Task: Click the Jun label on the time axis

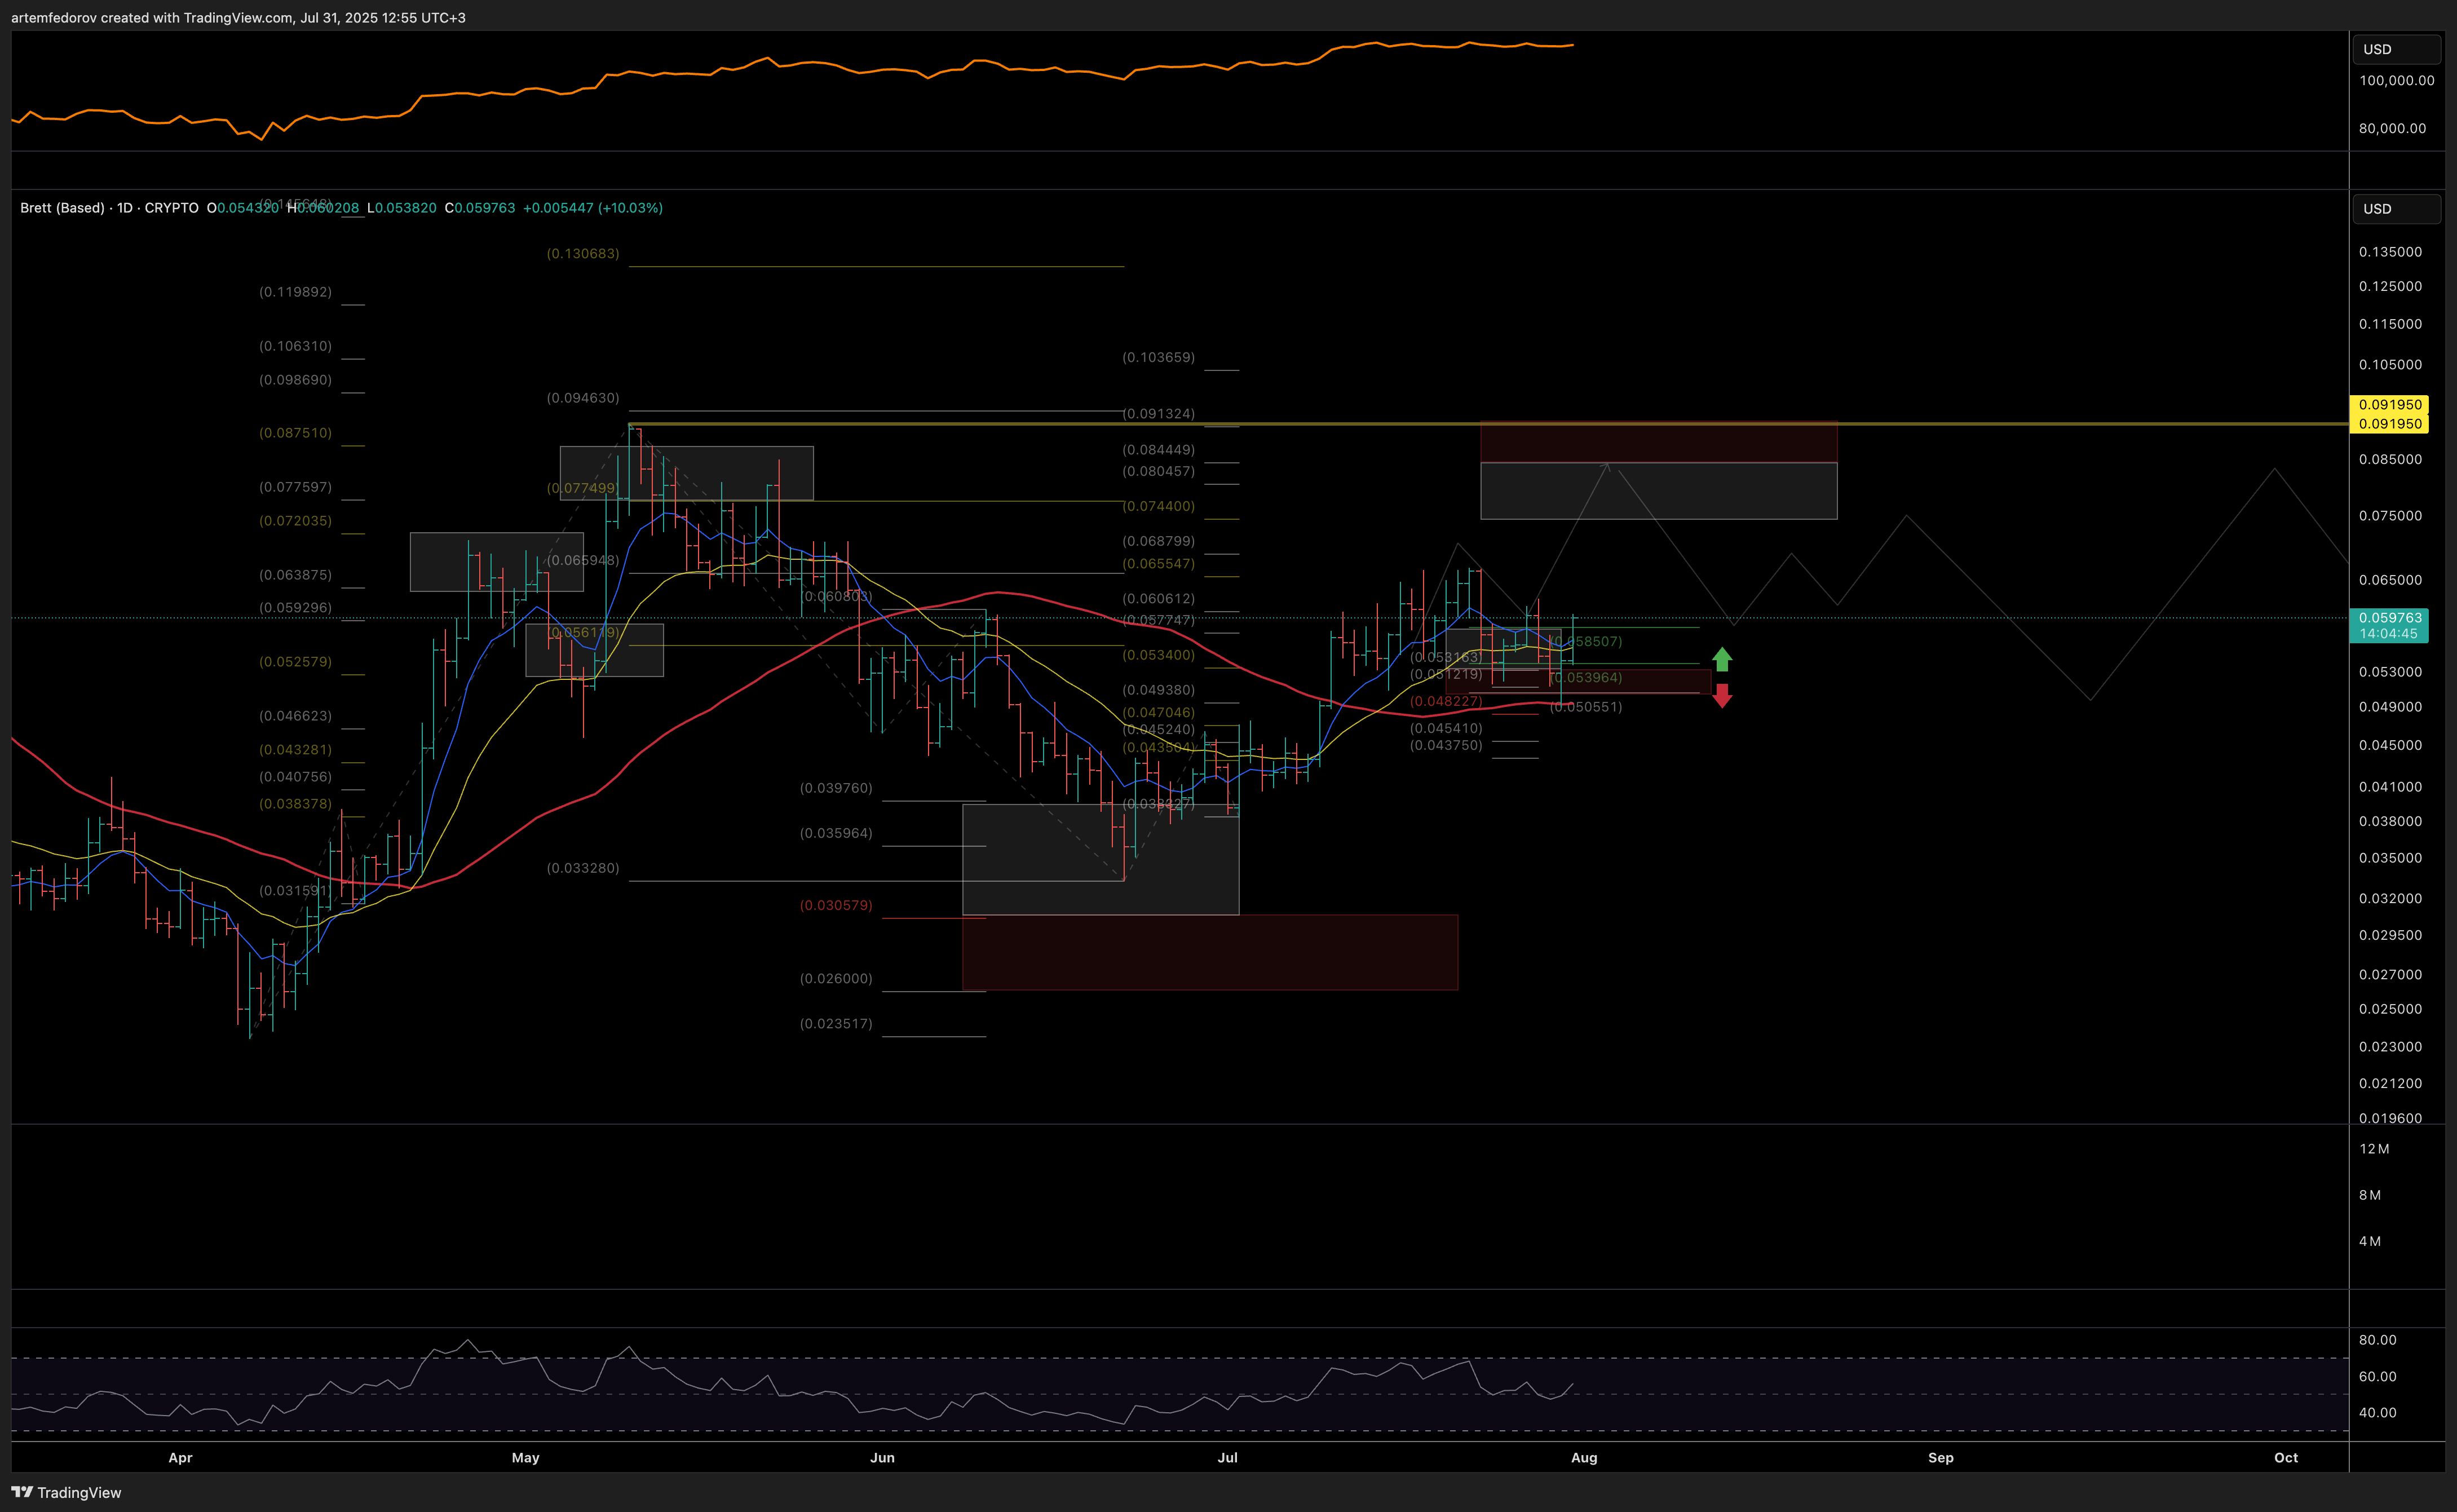Action: pyautogui.click(x=882, y=1458)
